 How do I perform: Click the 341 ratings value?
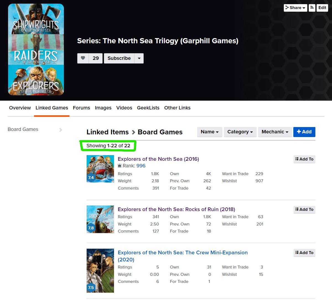pos(156,217)
